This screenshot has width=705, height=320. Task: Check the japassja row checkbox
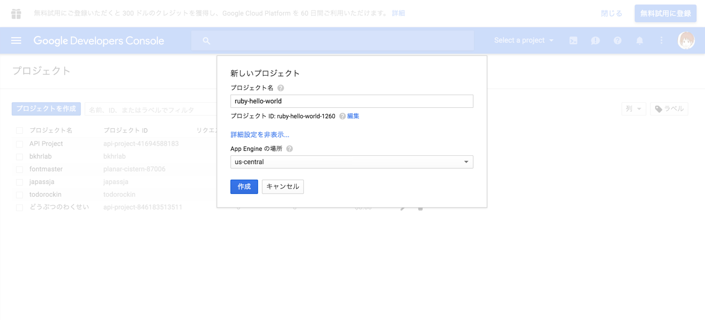tap(19, 182)
